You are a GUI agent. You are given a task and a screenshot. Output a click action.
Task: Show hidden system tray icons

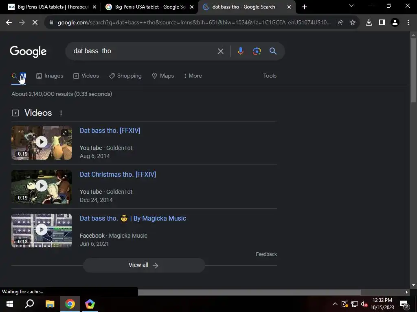click(335, 304)
